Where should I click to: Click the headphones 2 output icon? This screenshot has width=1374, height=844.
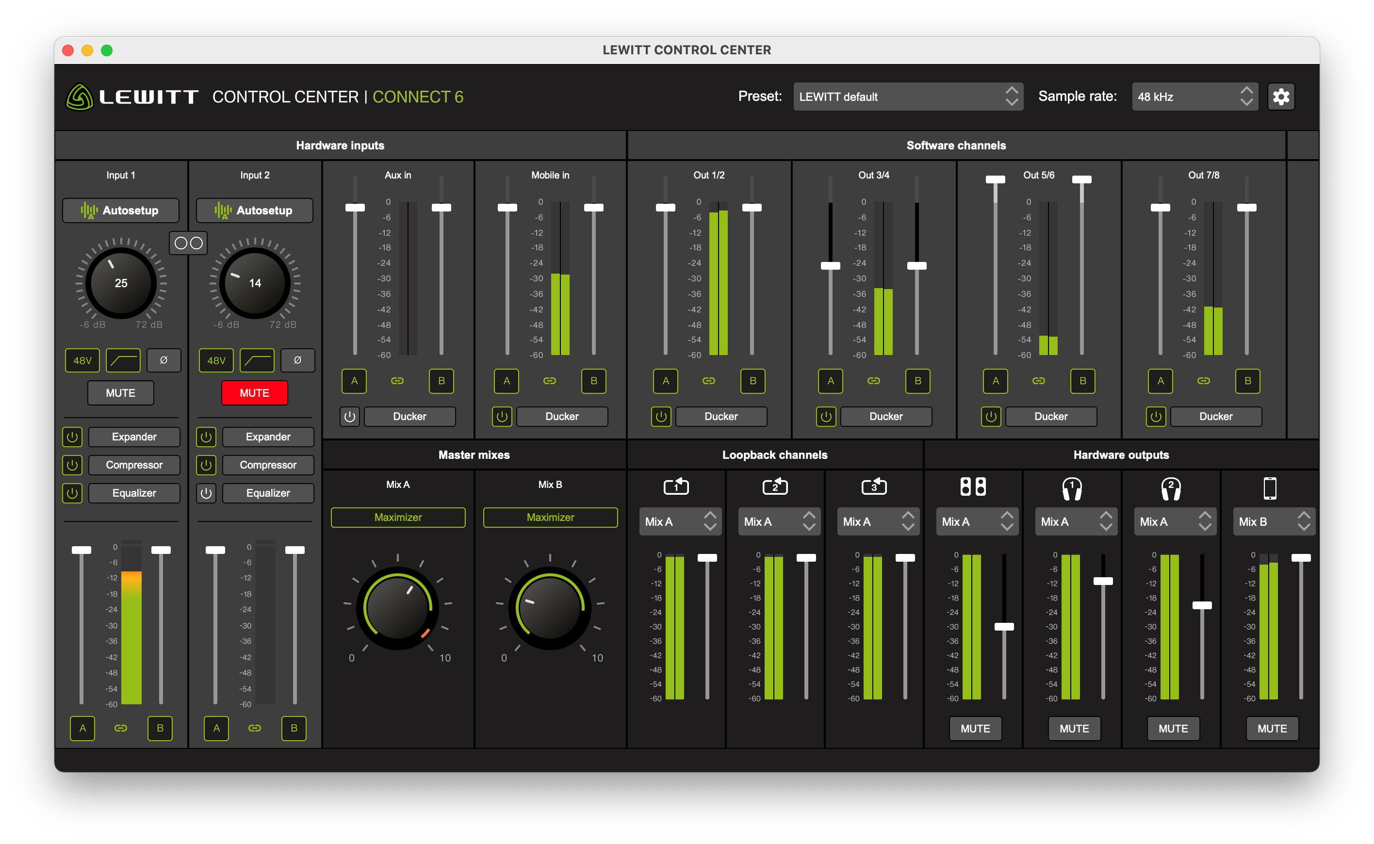tap(1170, 488)
